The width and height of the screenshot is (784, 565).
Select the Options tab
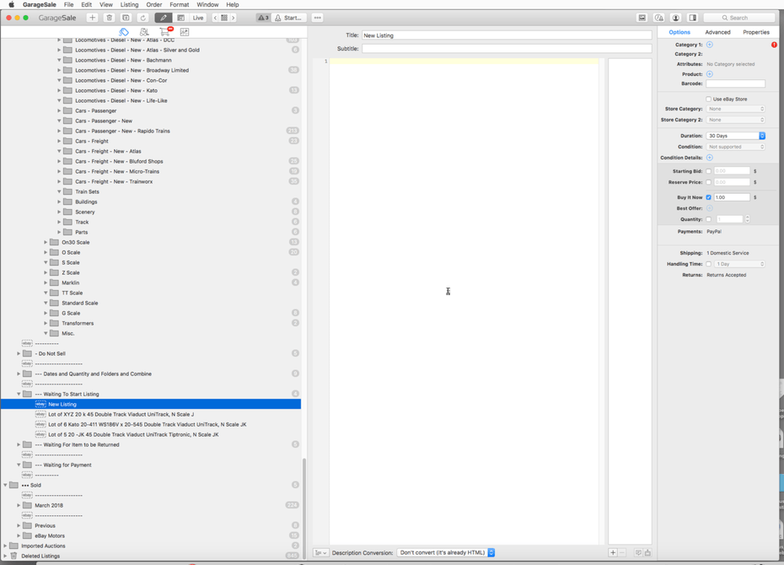679,32
